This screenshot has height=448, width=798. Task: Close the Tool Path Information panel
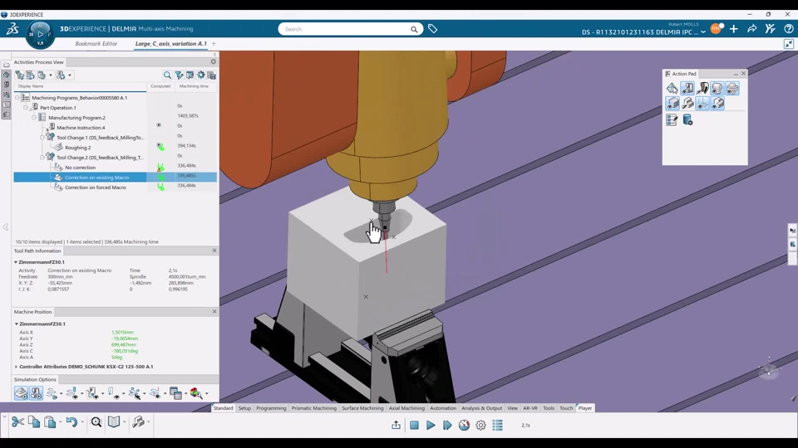point(214,251)
